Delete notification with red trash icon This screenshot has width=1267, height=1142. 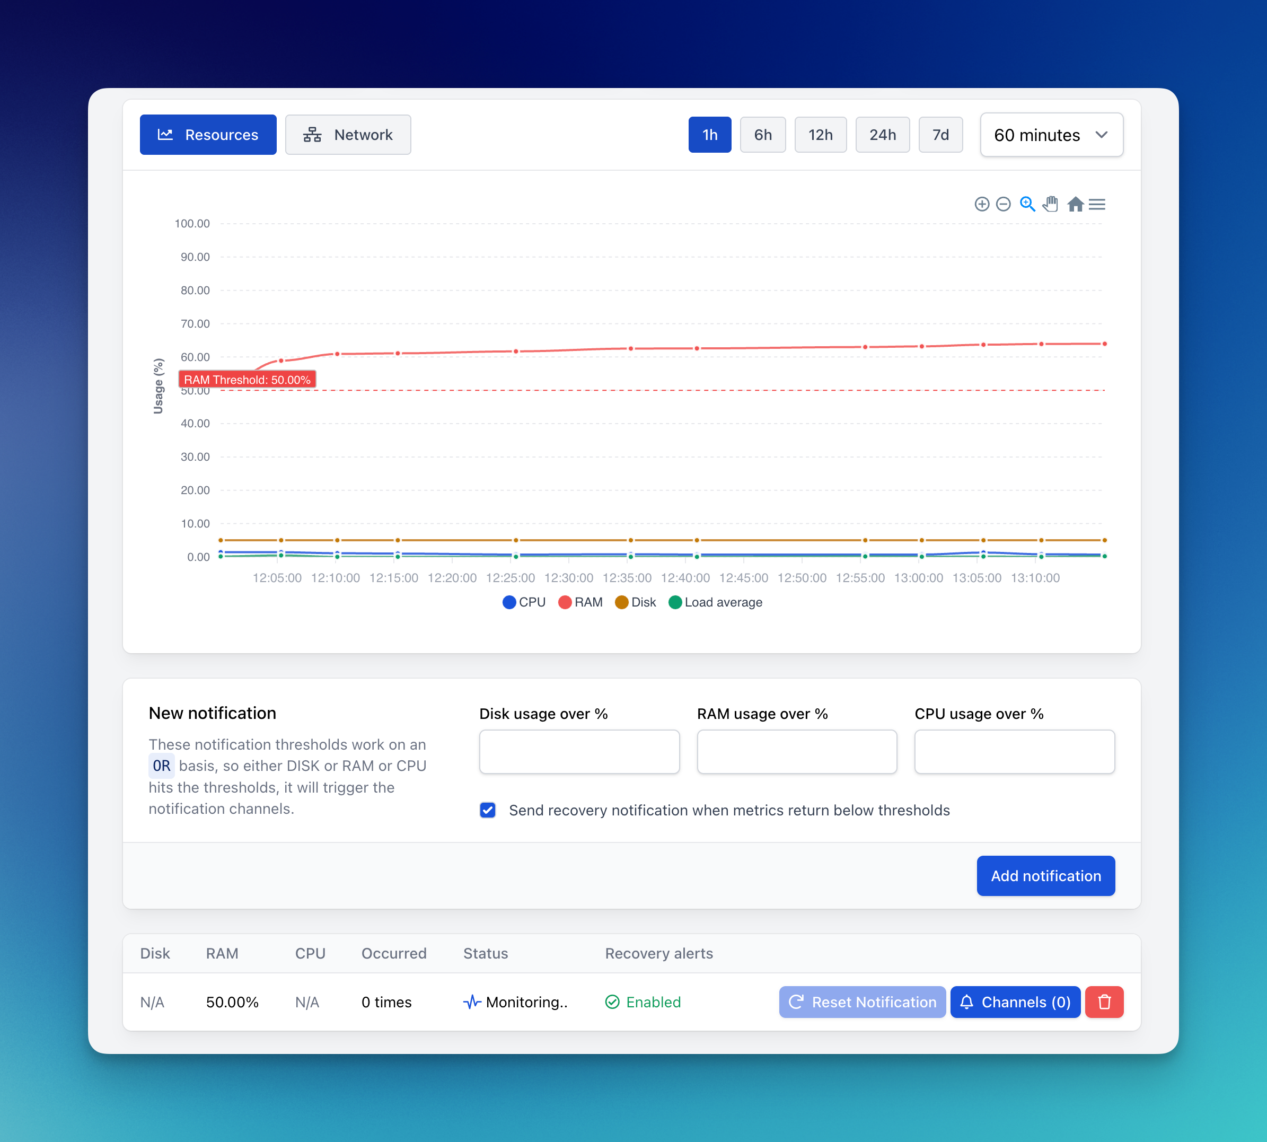[1104, 1002]
